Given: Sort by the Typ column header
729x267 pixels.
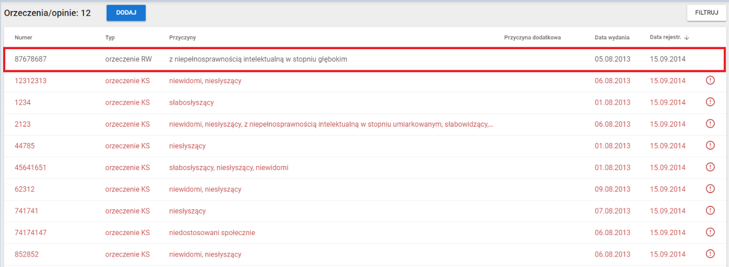Looking at the screenshot, I should point(110,38).
